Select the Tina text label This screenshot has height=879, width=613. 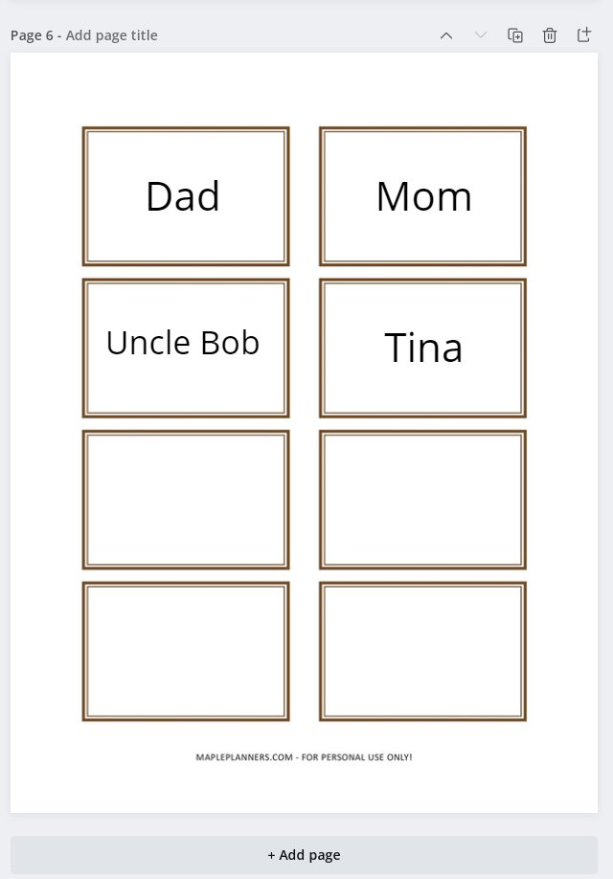pyautogui.click(x=423, y=348)
